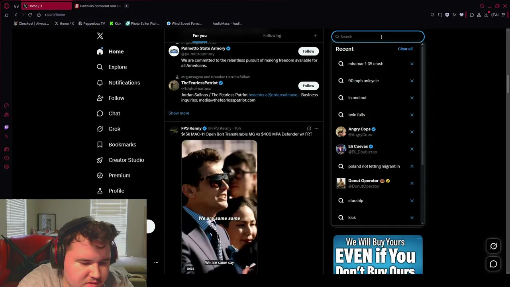The width and height of the screenshot is (510, 287).
Task: Remove '90 mph unicycle' recent search
Action: click(412, 81)
